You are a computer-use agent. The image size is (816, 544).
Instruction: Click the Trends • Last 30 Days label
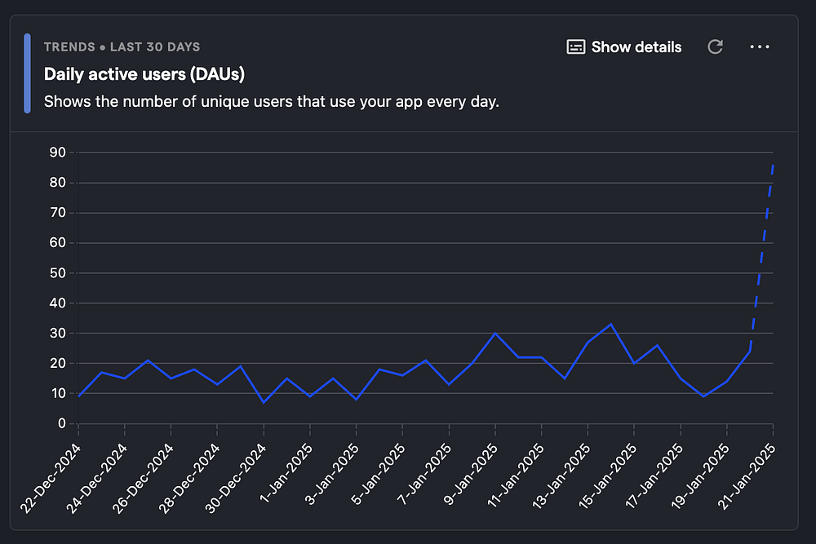122,47
